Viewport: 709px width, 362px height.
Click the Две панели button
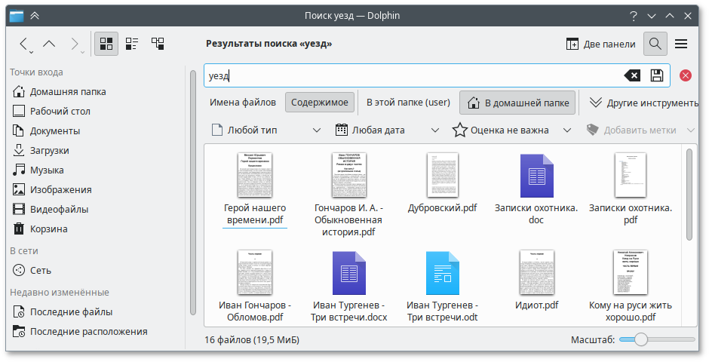pyautogui.click(x=601, y=44)
